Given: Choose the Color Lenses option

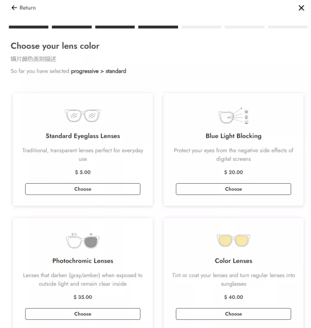Looking at the screenshot, I should coord(233,314).
